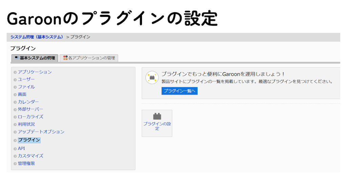
Task: Select ファイル in the sidebar menu
Action: [x=26, y=87]
